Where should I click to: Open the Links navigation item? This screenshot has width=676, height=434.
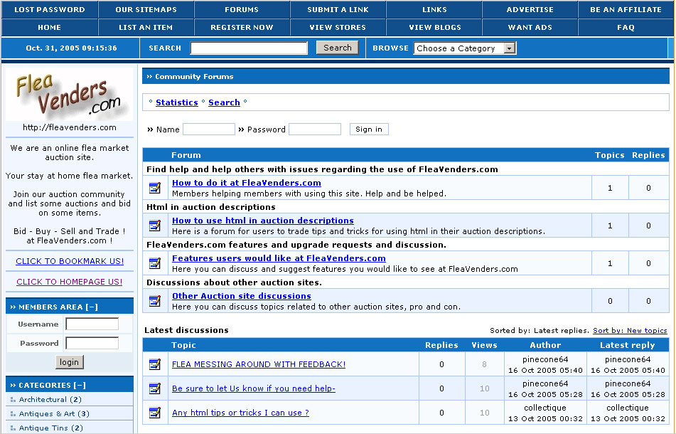pyautogui.click(x=434, y=9)
